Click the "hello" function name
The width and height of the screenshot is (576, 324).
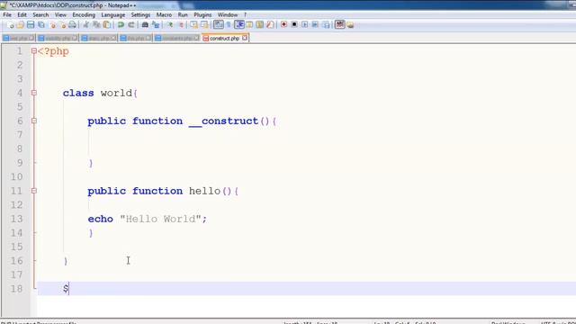click(204, 191)
